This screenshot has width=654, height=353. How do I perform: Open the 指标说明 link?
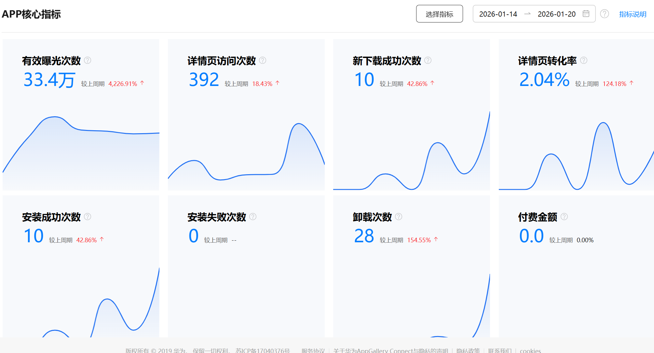tap(633, 14)
